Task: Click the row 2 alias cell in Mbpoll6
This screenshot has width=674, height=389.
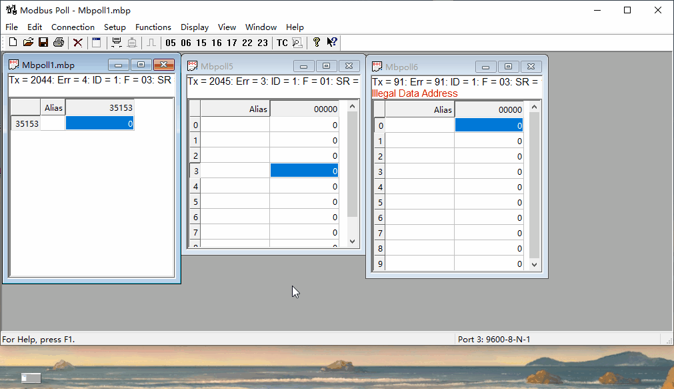Action: 420,156
